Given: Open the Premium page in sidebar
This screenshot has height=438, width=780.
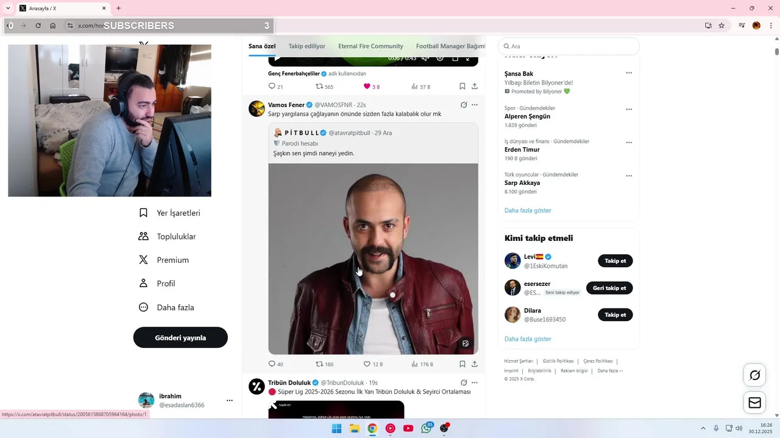Looking at the screenshot, I should click(163, 260).
